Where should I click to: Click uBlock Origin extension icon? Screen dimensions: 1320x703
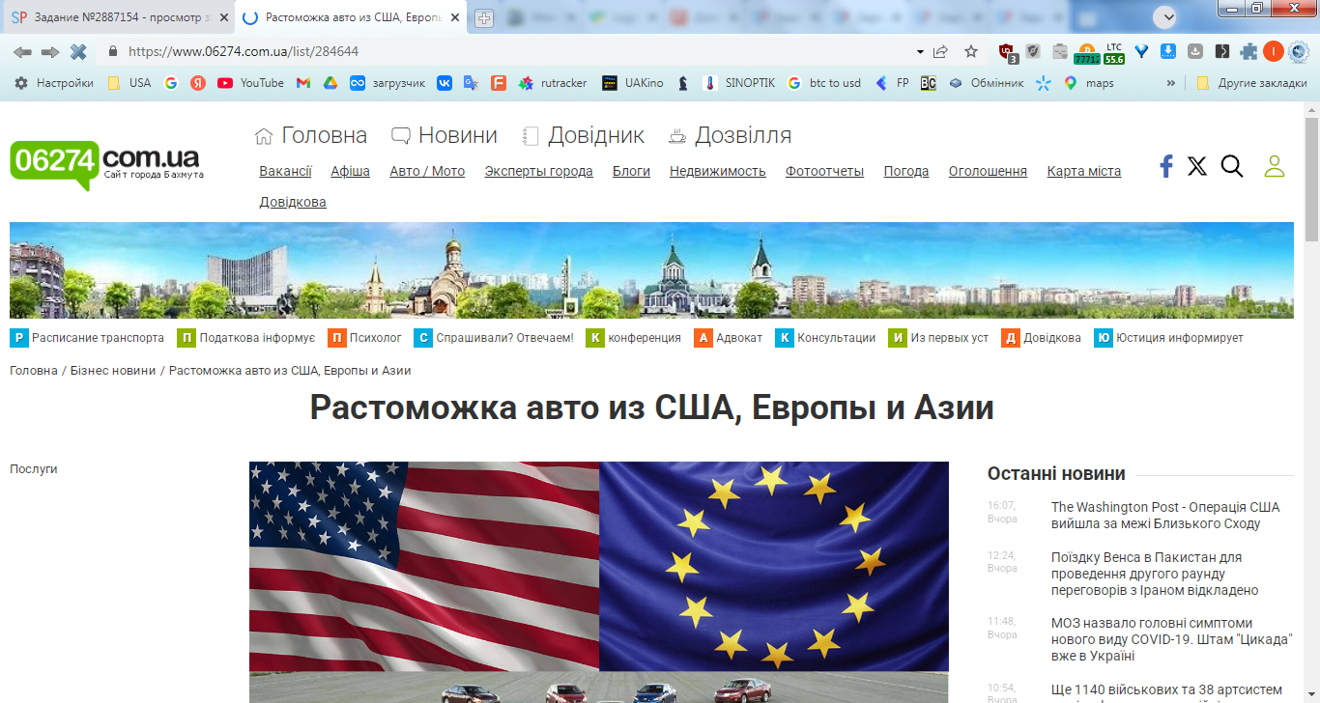1007,52
